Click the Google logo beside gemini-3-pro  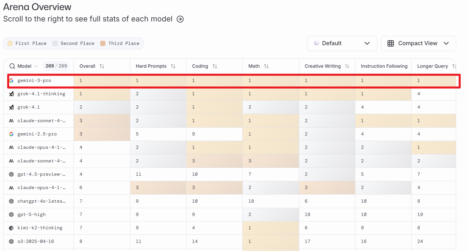point(11,80)
